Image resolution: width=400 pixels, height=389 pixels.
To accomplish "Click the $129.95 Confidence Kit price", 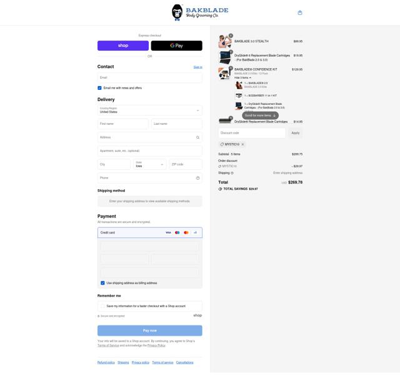I will pos(297,69).
